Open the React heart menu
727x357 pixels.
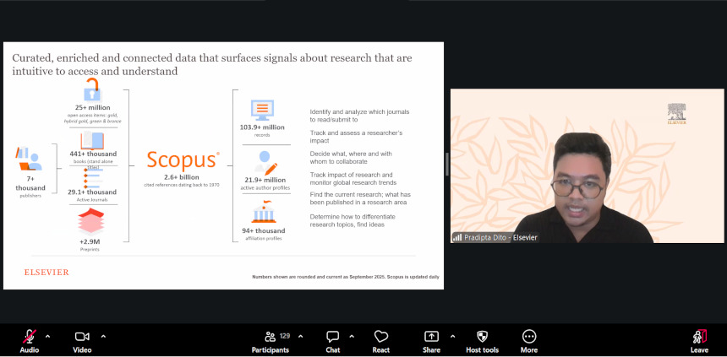pos(381,341)
